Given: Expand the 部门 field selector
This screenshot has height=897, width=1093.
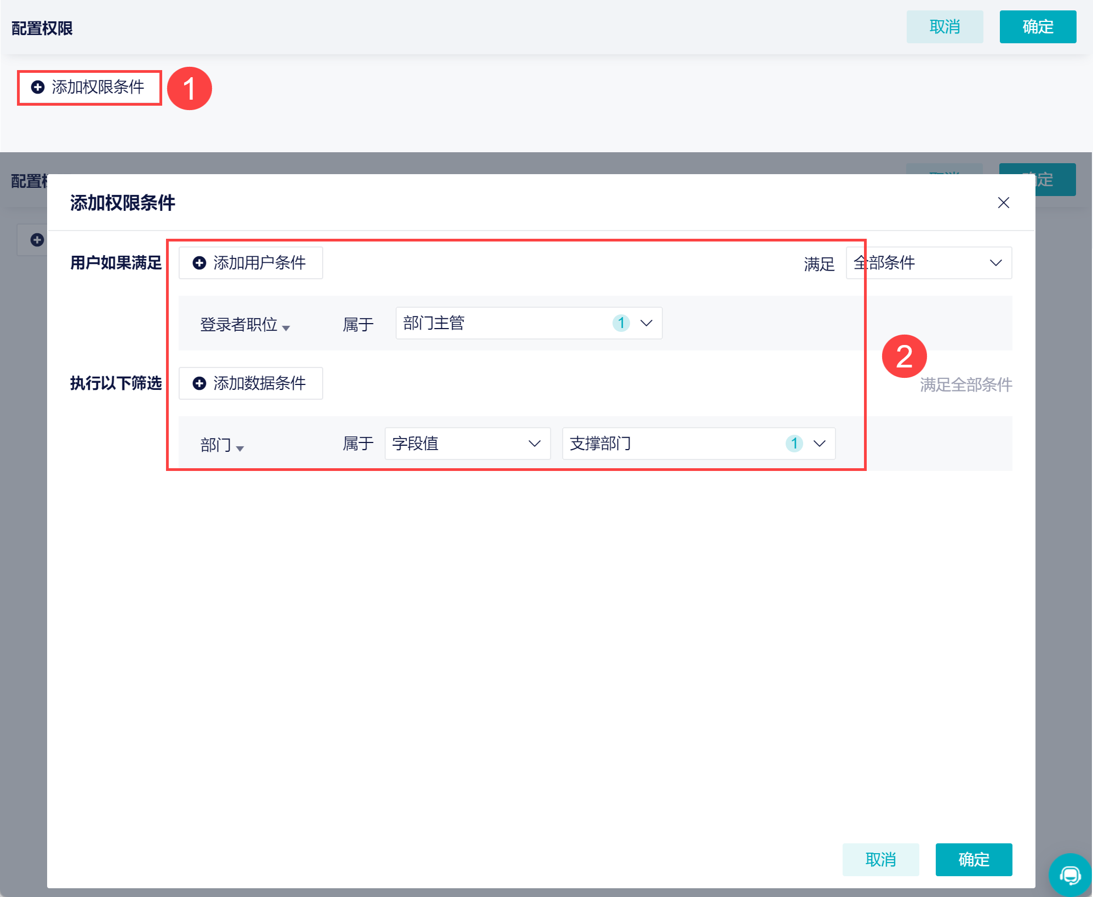Looking at the screenshot, I should 222,445.
